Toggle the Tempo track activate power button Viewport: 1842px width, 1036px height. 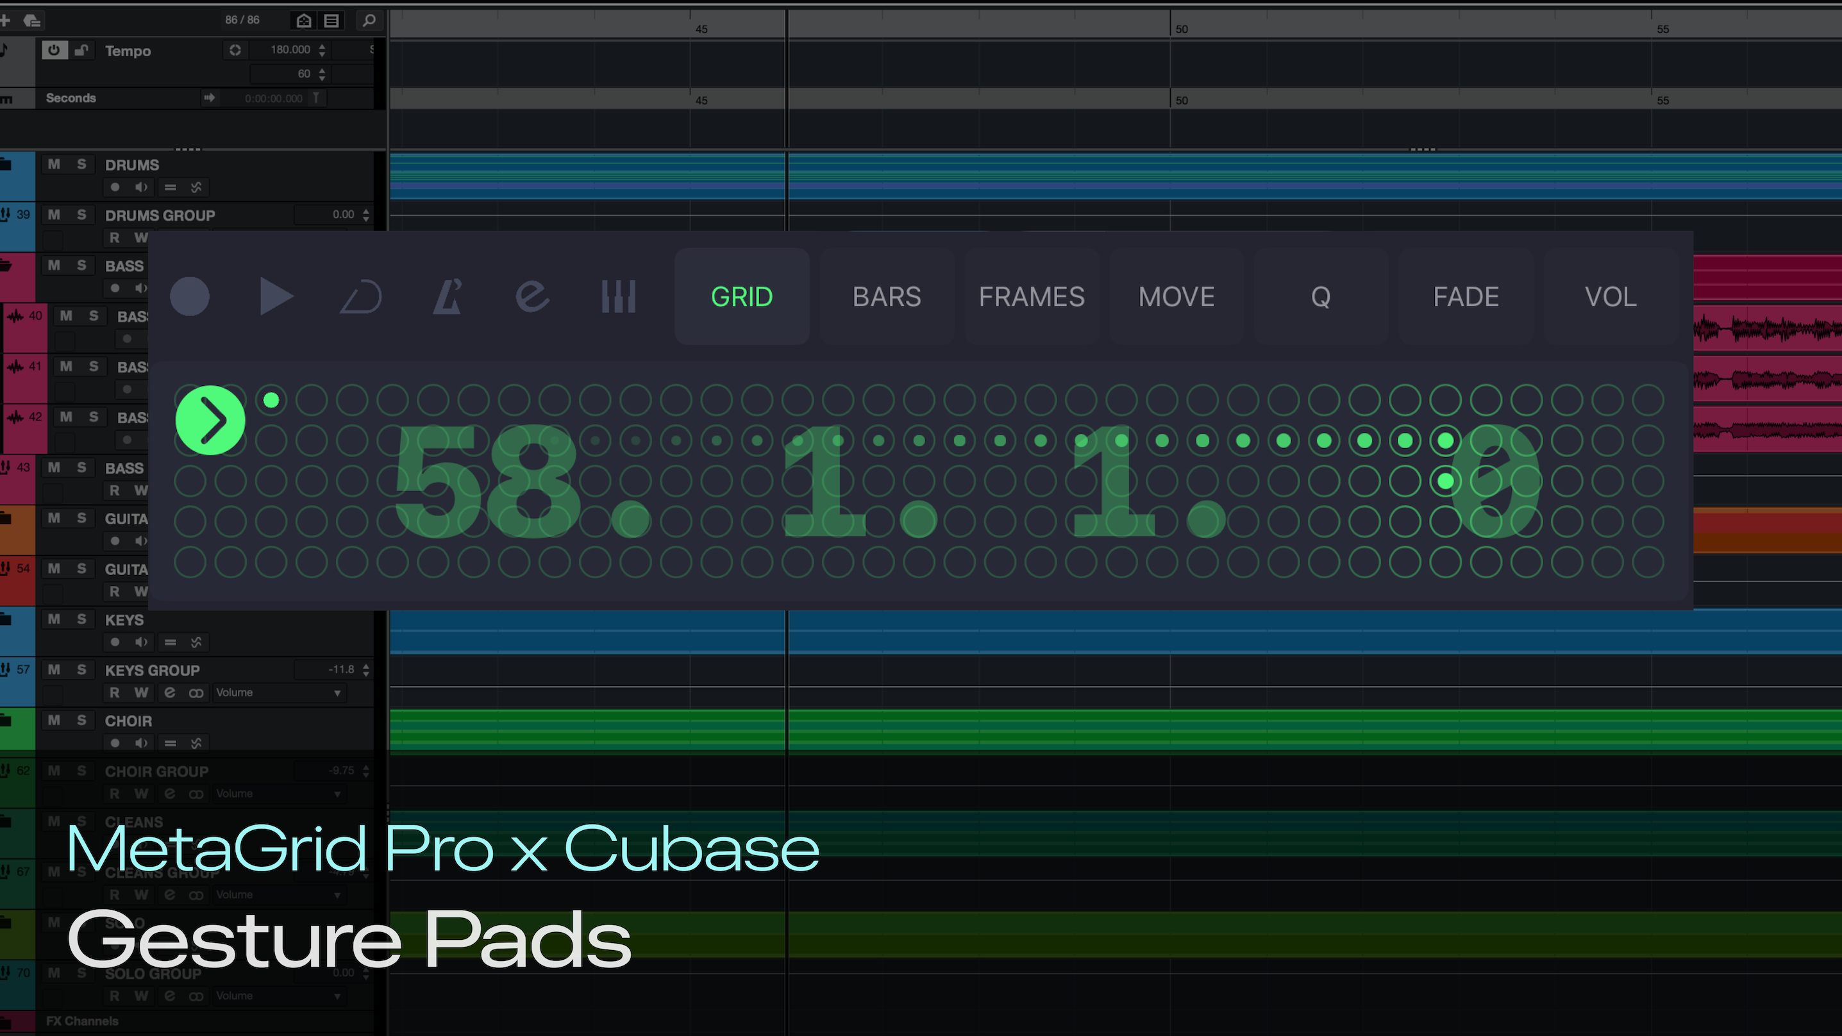pos(54,50)
